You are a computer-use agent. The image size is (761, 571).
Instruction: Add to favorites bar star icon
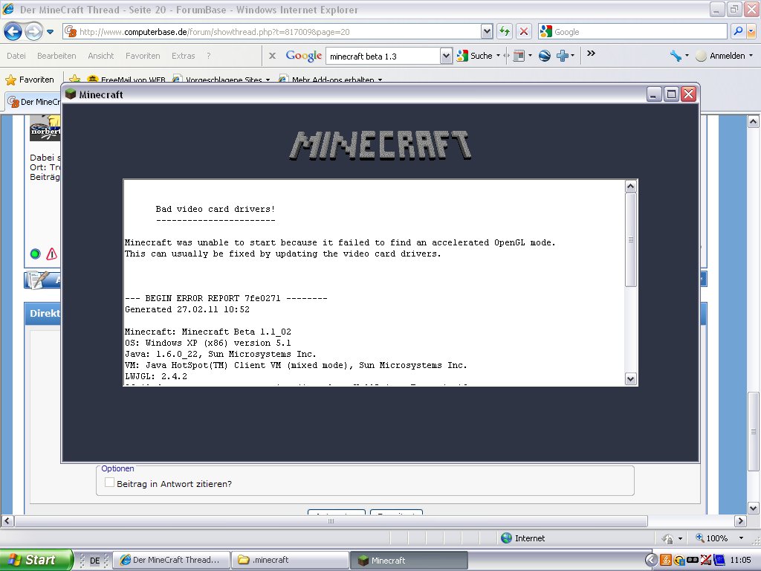pyautogui.click(x=75, y=79)
